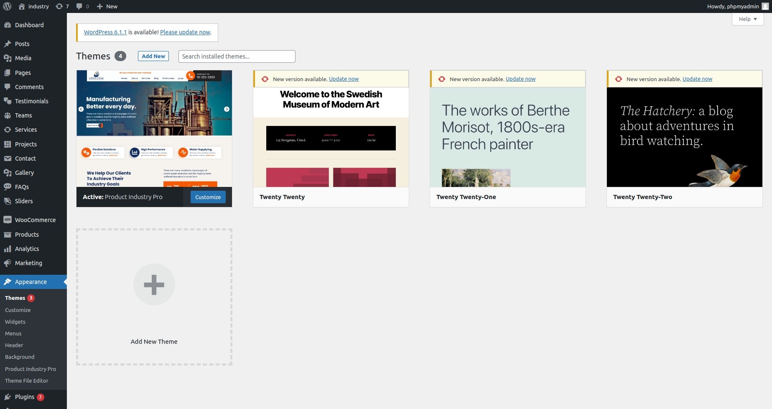
Task: Click the Sliders icon in sidebar
Action: (8, 201)
